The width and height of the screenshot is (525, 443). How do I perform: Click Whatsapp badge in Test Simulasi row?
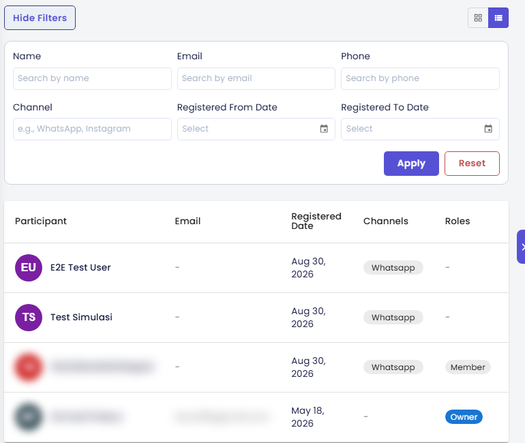pyautogui.click(x=393, y=318)
